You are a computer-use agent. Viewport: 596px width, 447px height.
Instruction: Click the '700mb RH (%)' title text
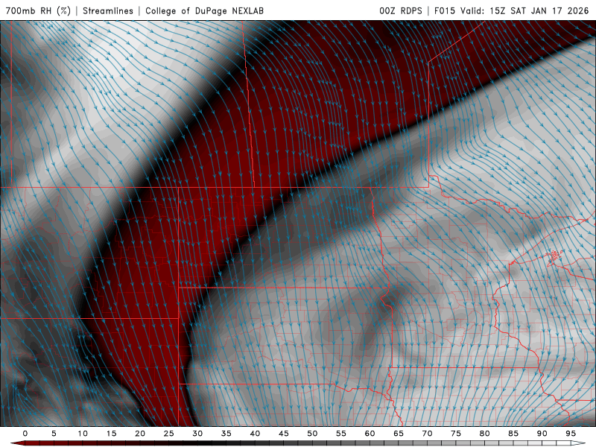click(x=38, y=10)
